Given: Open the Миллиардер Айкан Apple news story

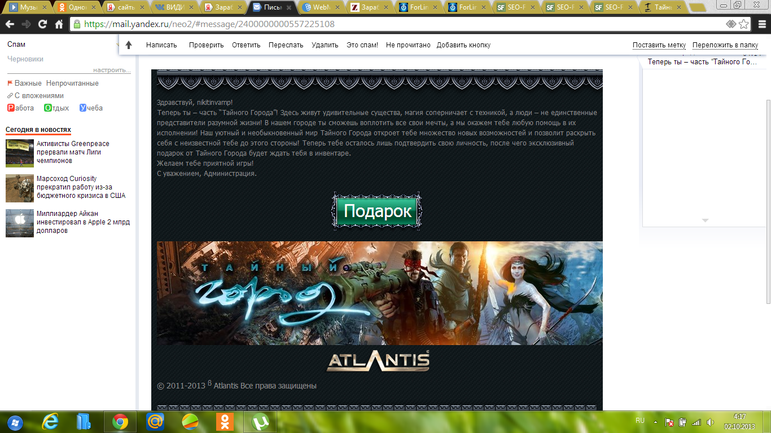Looking at the screenshot, I should (83, 222).
